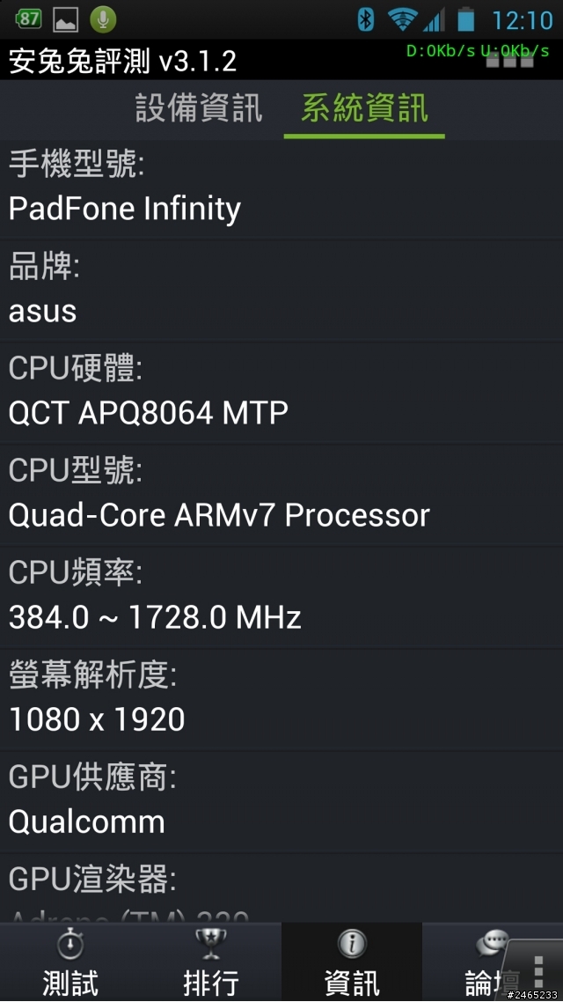Tap the Bluetooth status icon
The width and height of the screenshot is (563, 1002).
coord(366,18)
